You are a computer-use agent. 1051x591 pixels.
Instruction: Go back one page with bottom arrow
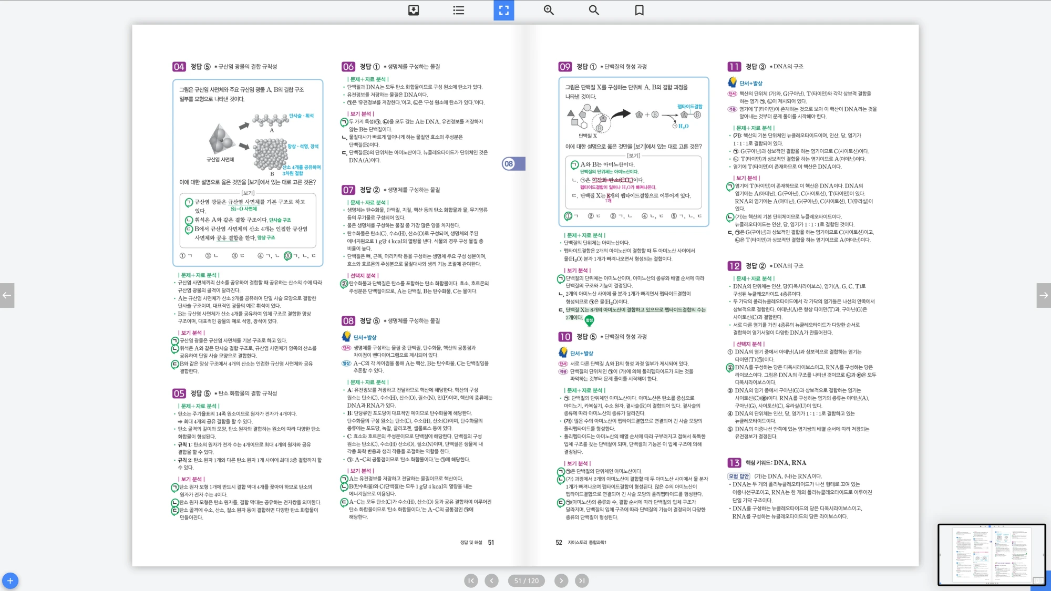click(x=491, y=580)
